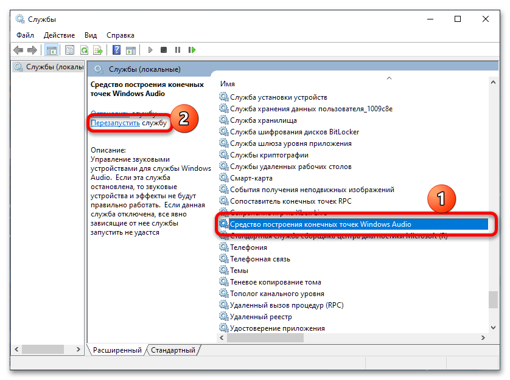Click the vertical scrollbar thumb of services list

493,299
